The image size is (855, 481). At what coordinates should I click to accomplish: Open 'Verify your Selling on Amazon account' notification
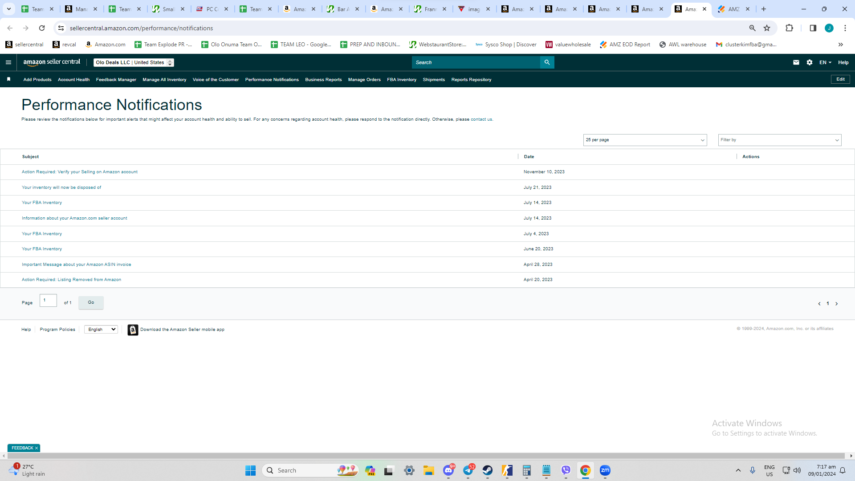click(80, 172)
